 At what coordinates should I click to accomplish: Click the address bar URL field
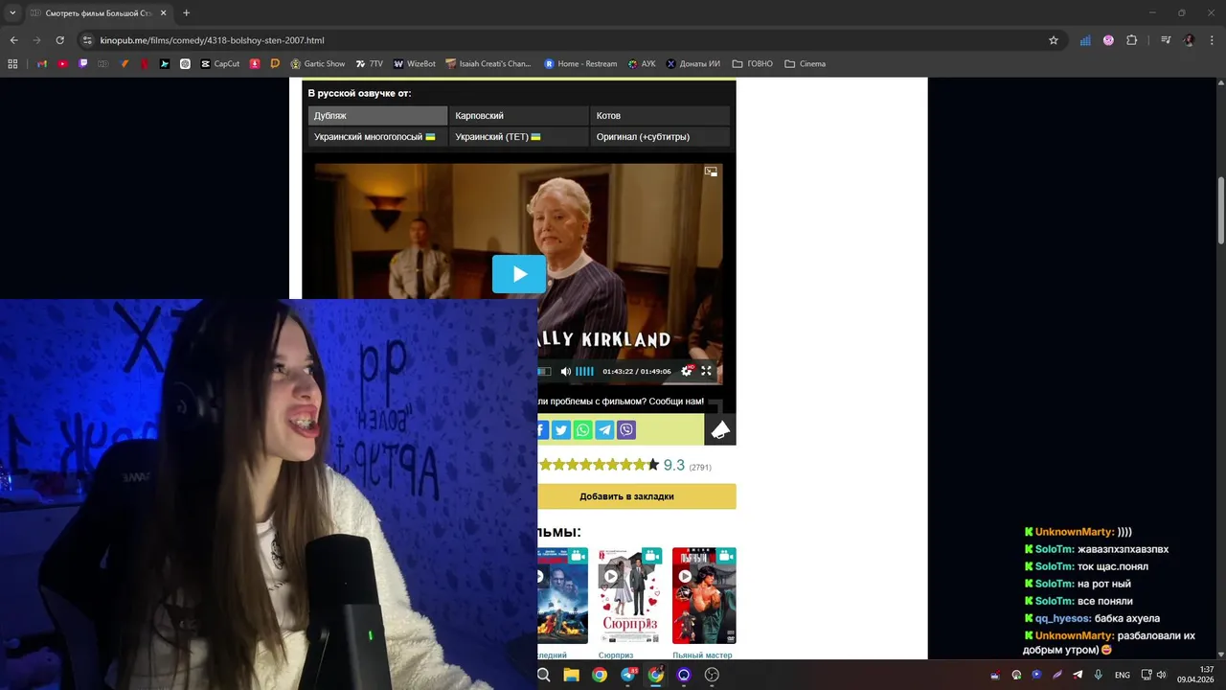(565, 40)
